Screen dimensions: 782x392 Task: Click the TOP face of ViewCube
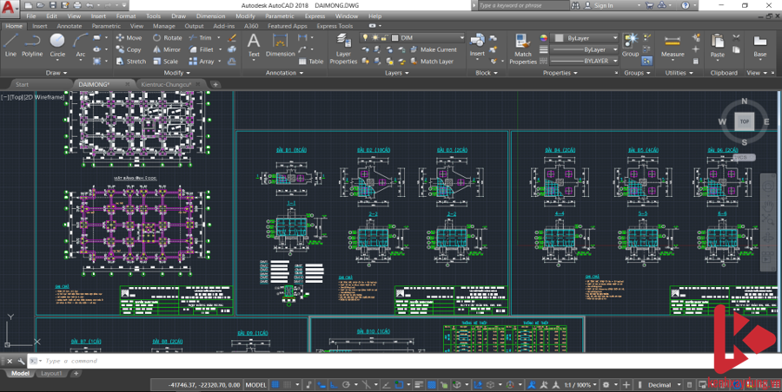(743, 122)
